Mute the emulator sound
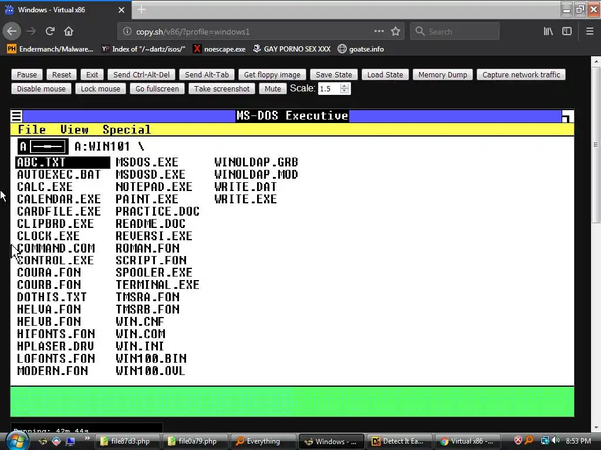 (x=273, y=89)
